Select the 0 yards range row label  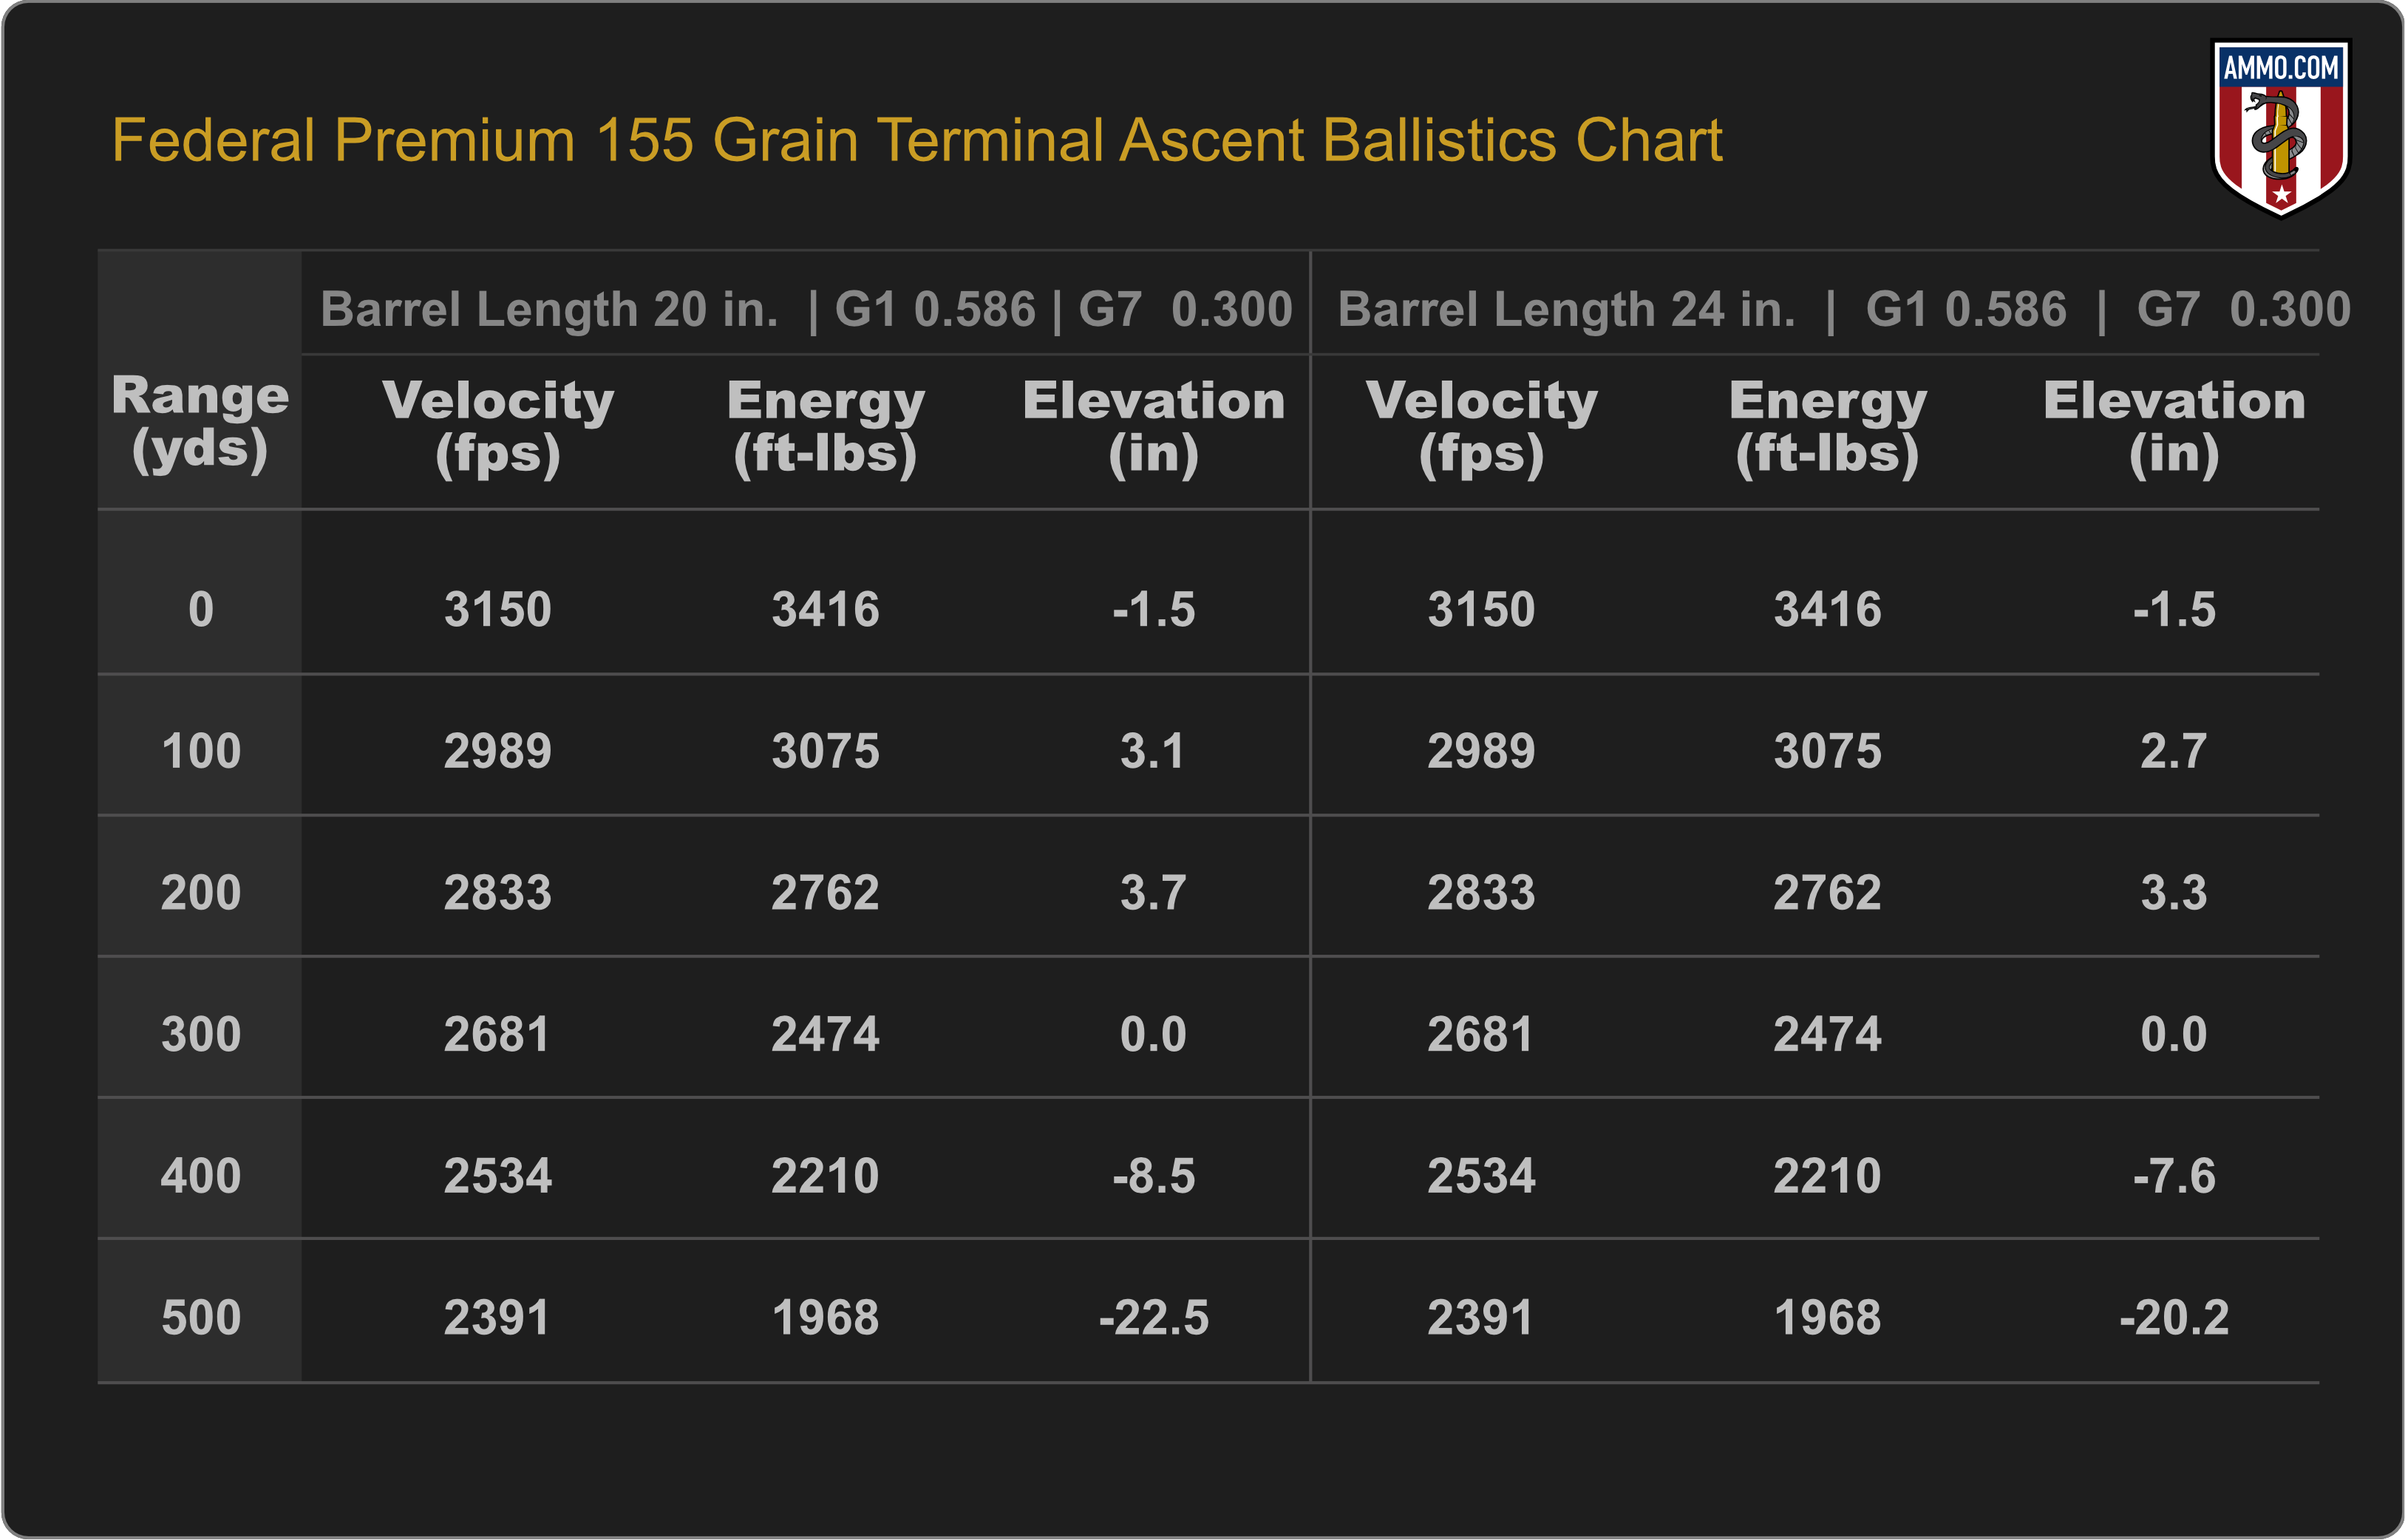click(x=200, y=609)
